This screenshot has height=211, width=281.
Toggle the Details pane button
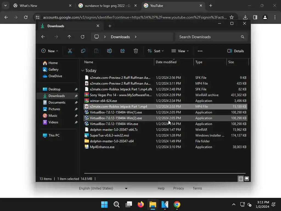(x=235, y=51)
